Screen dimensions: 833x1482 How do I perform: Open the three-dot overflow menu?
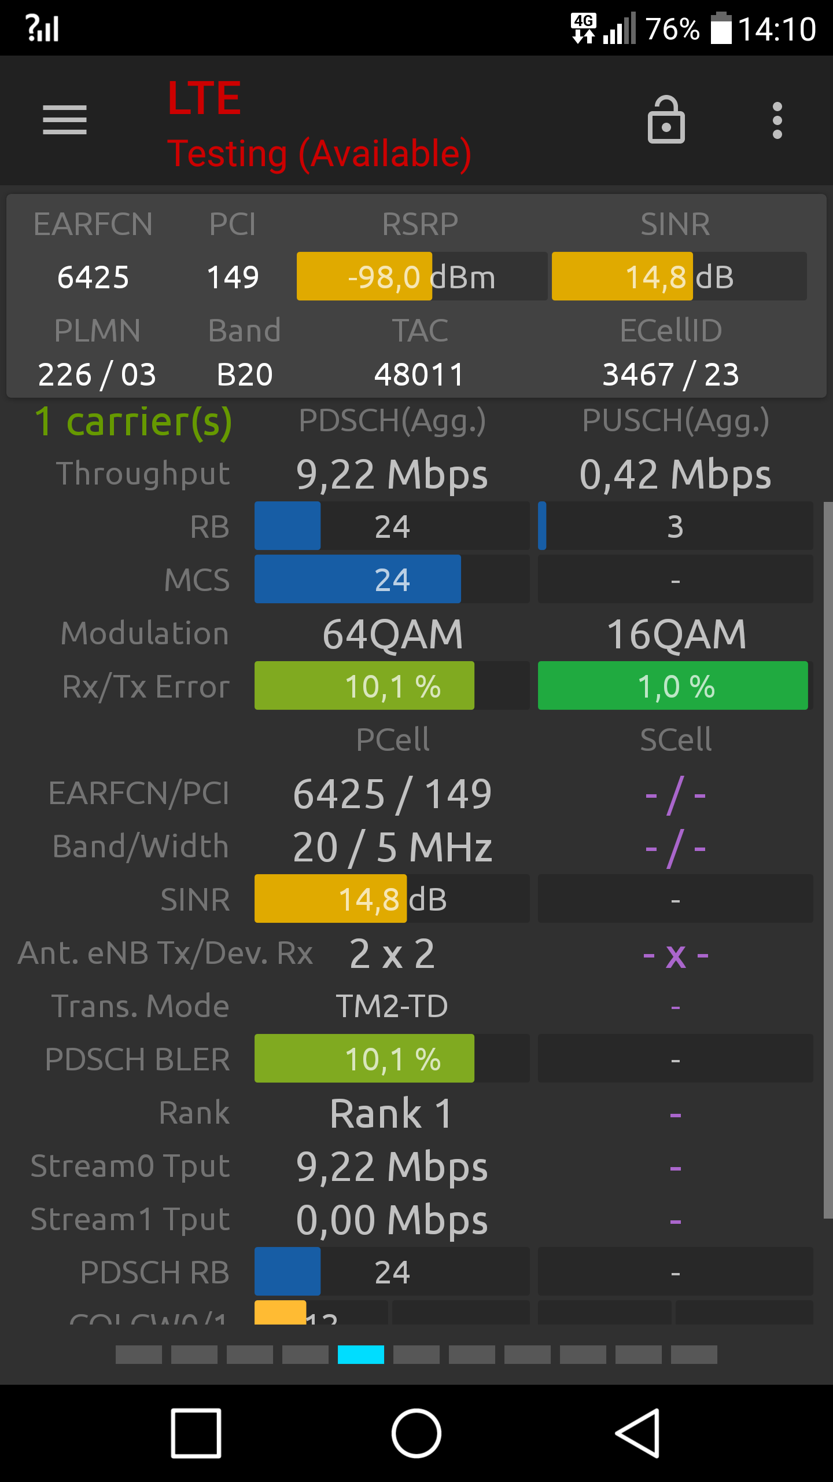(777, 120)
